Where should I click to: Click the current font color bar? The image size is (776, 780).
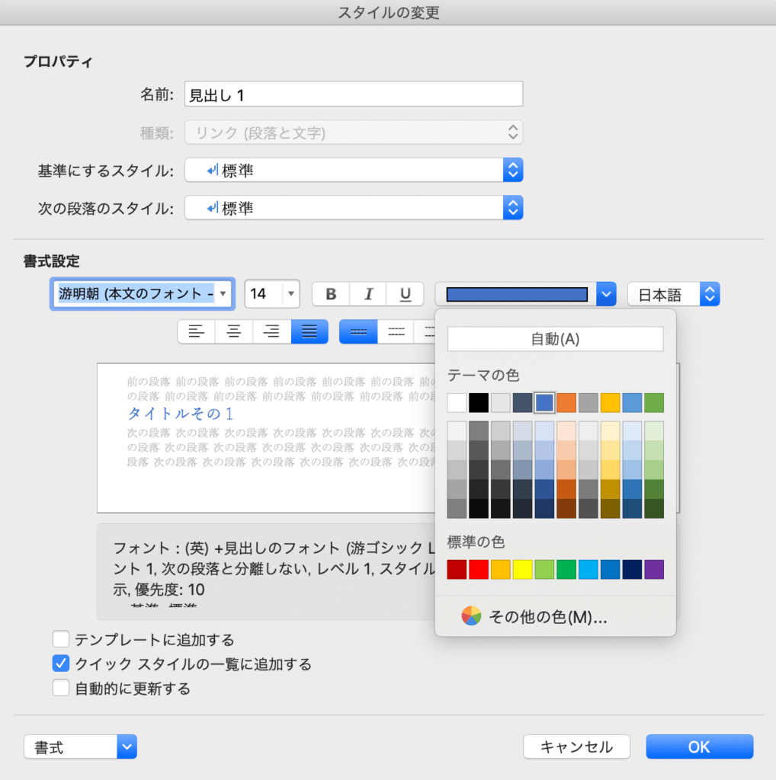(x=517, y=294)
